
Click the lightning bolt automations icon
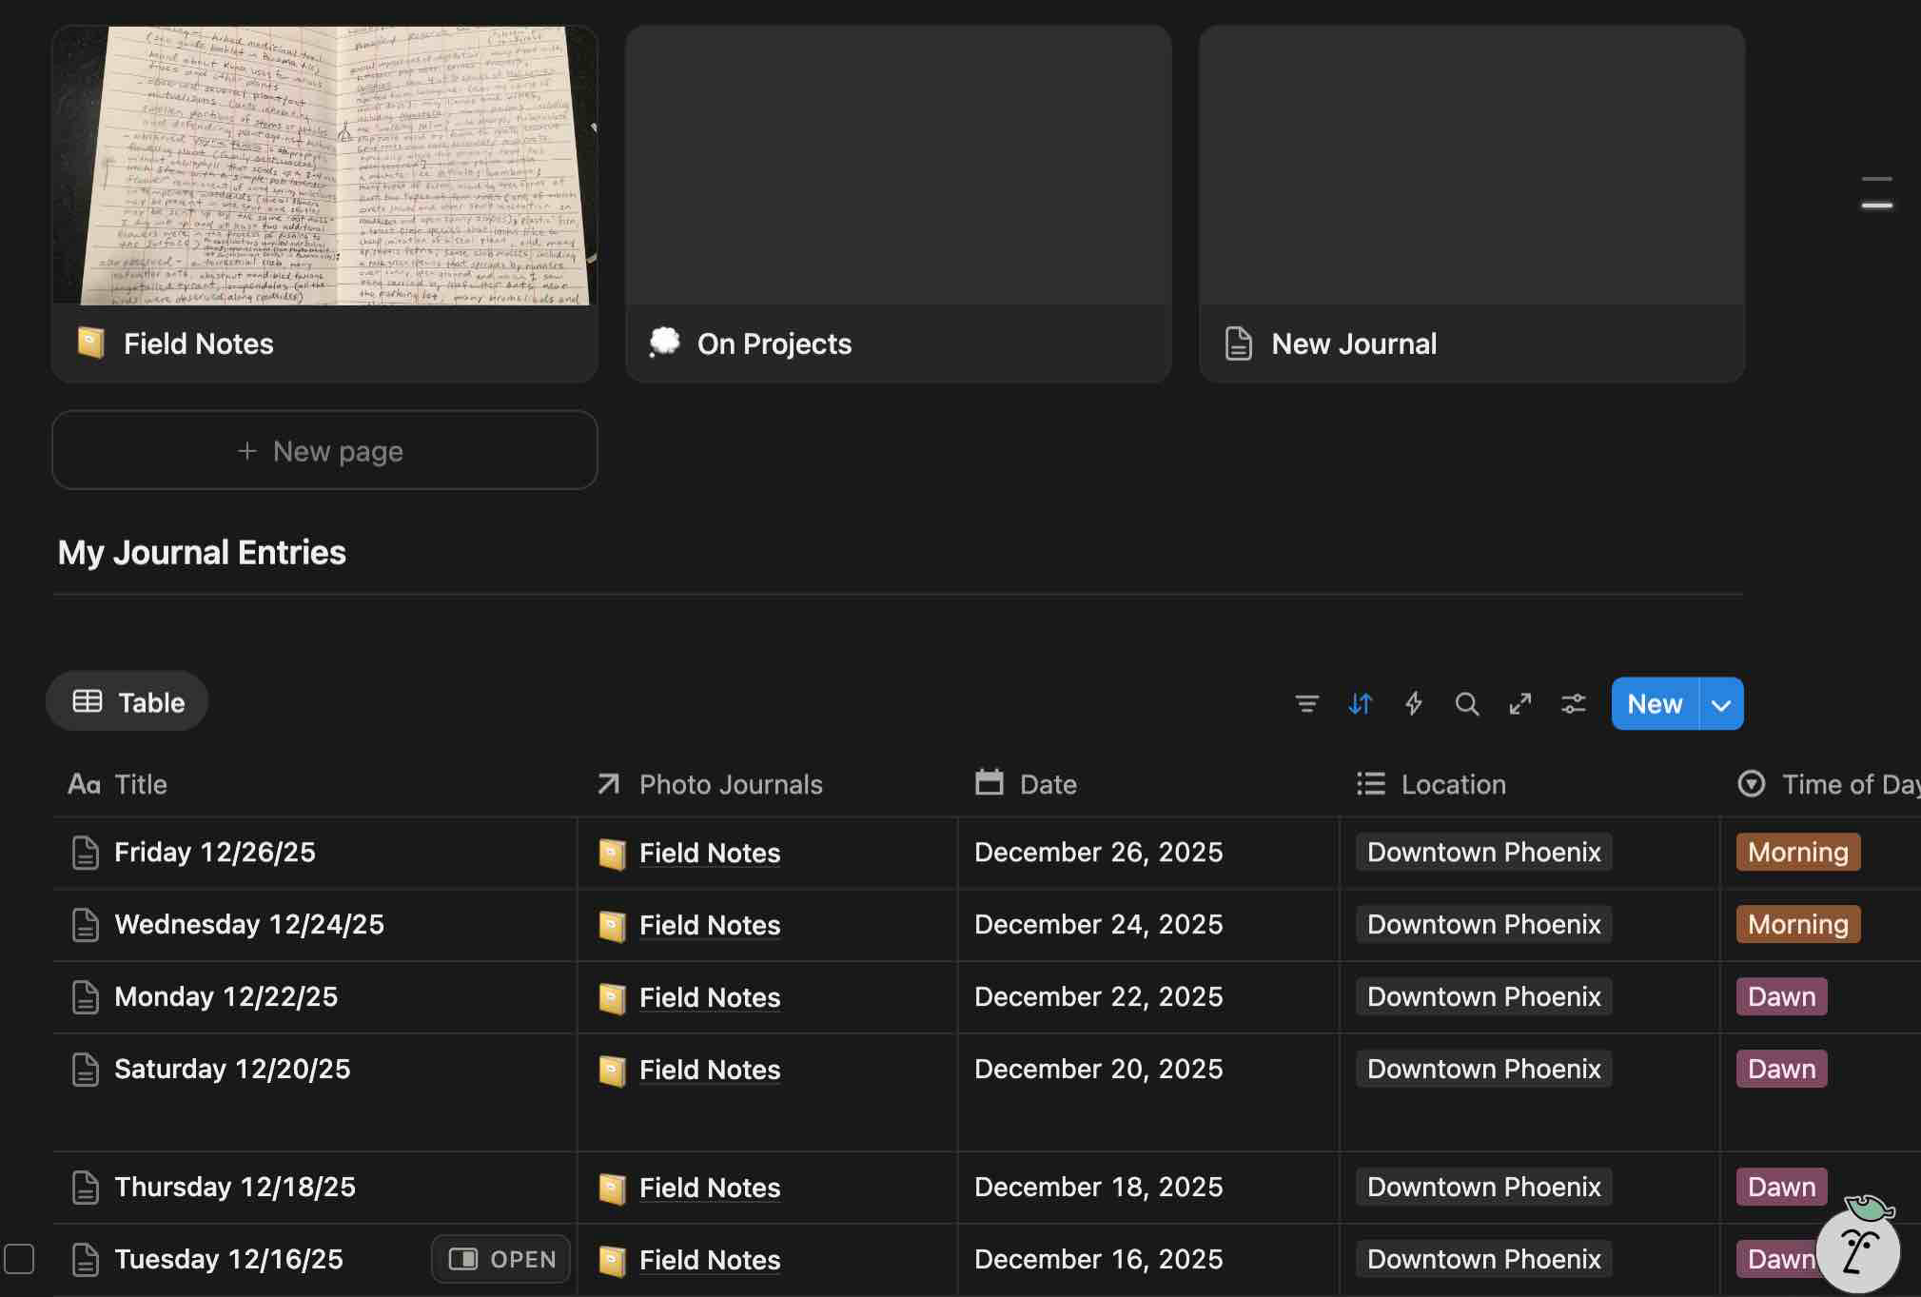point(1413,703)
